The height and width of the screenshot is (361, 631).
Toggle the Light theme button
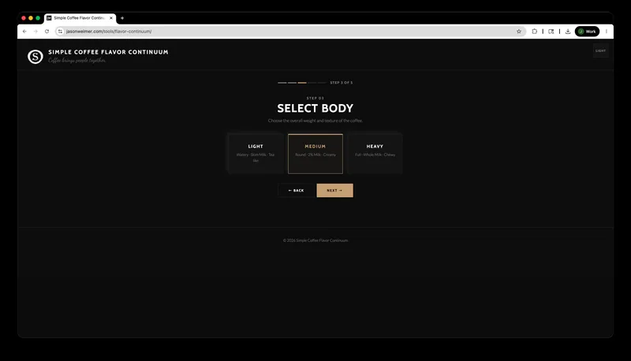coord(600,50)
